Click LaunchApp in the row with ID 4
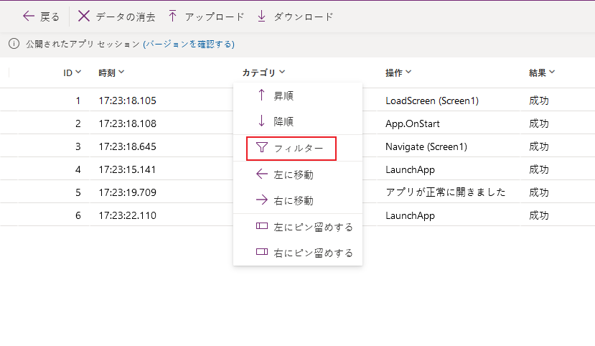The height and width of the screenshot is (346, 595). tap(410, 170)
